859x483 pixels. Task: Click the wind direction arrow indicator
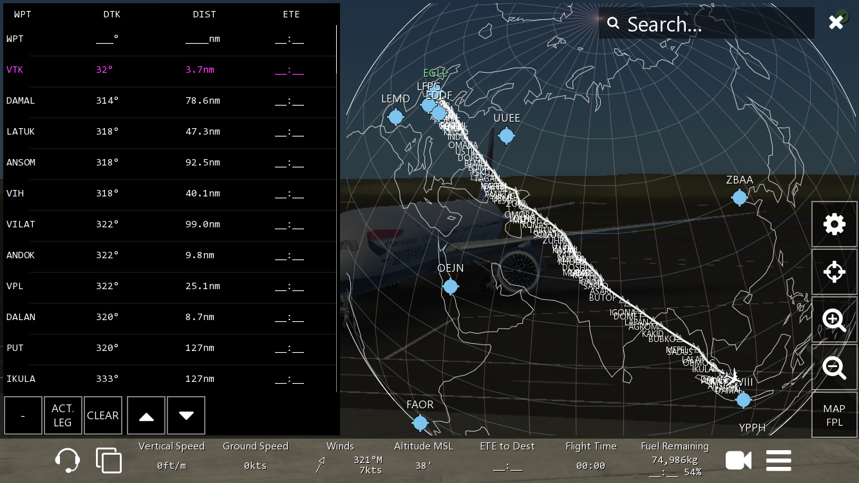click(320, 464)
